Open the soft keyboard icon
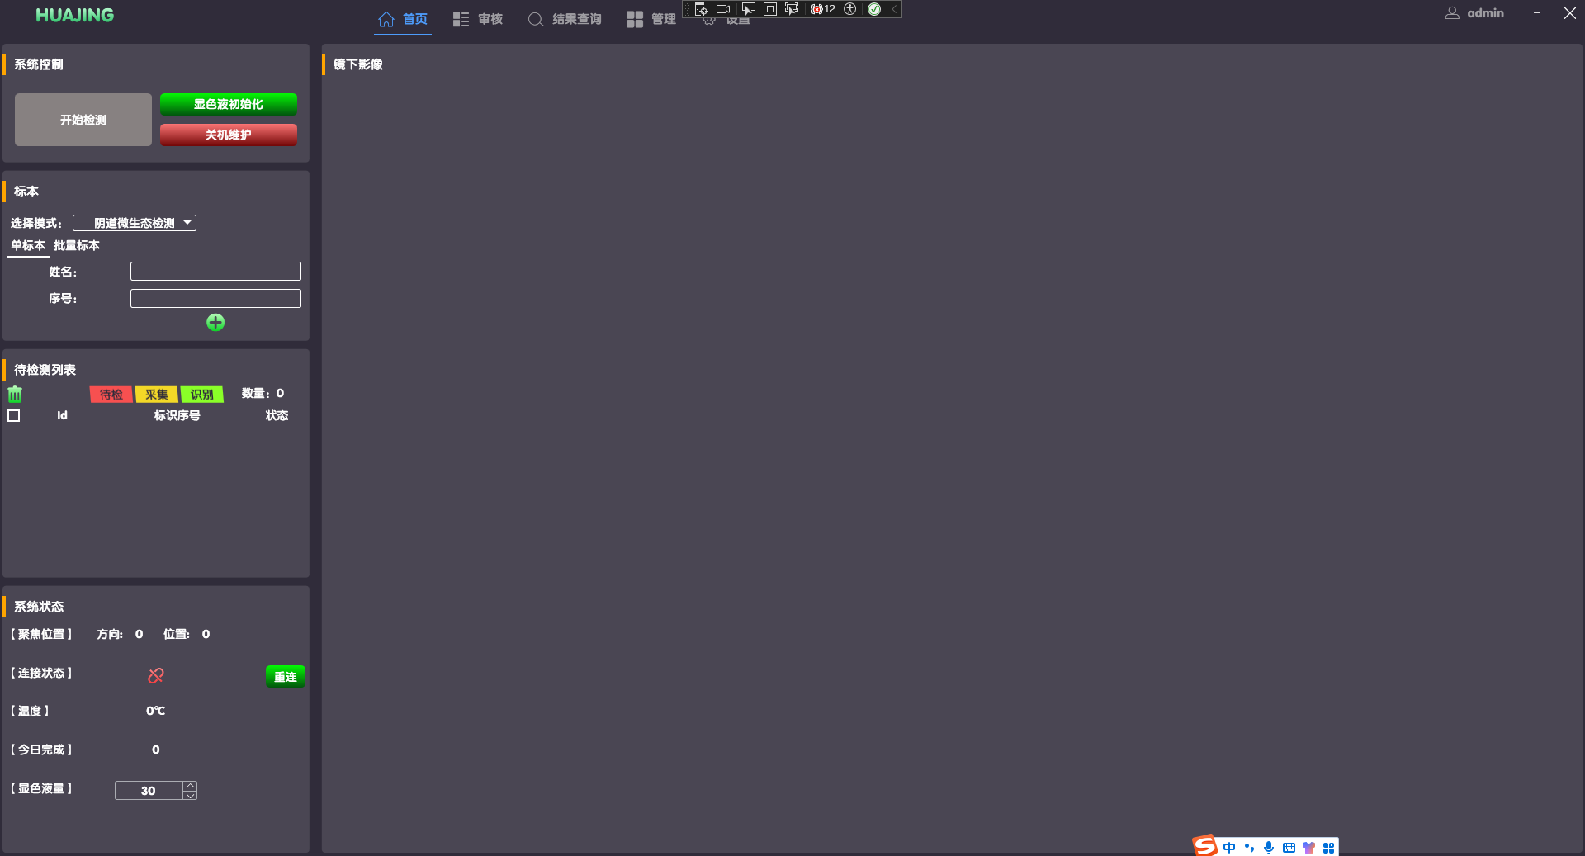 1289,848
